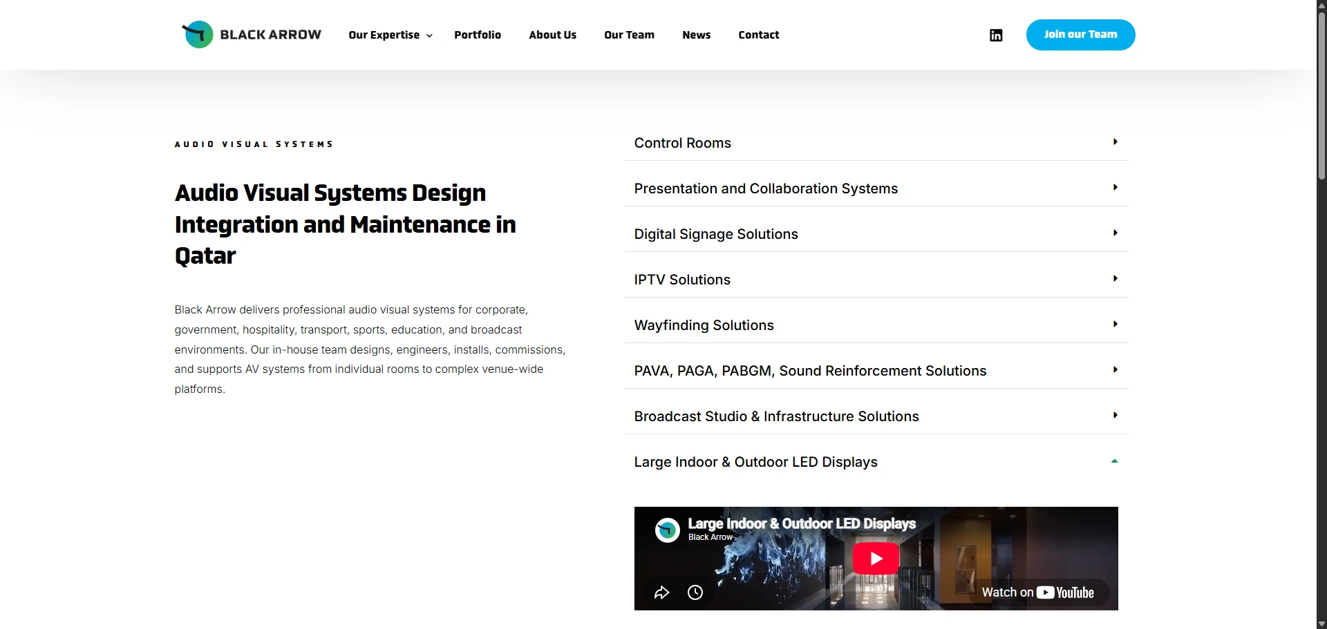This screenshot has width=1327, height=629.
Task: Click the Black Arrow channel avatar in video
Action: tap(668, 530)
